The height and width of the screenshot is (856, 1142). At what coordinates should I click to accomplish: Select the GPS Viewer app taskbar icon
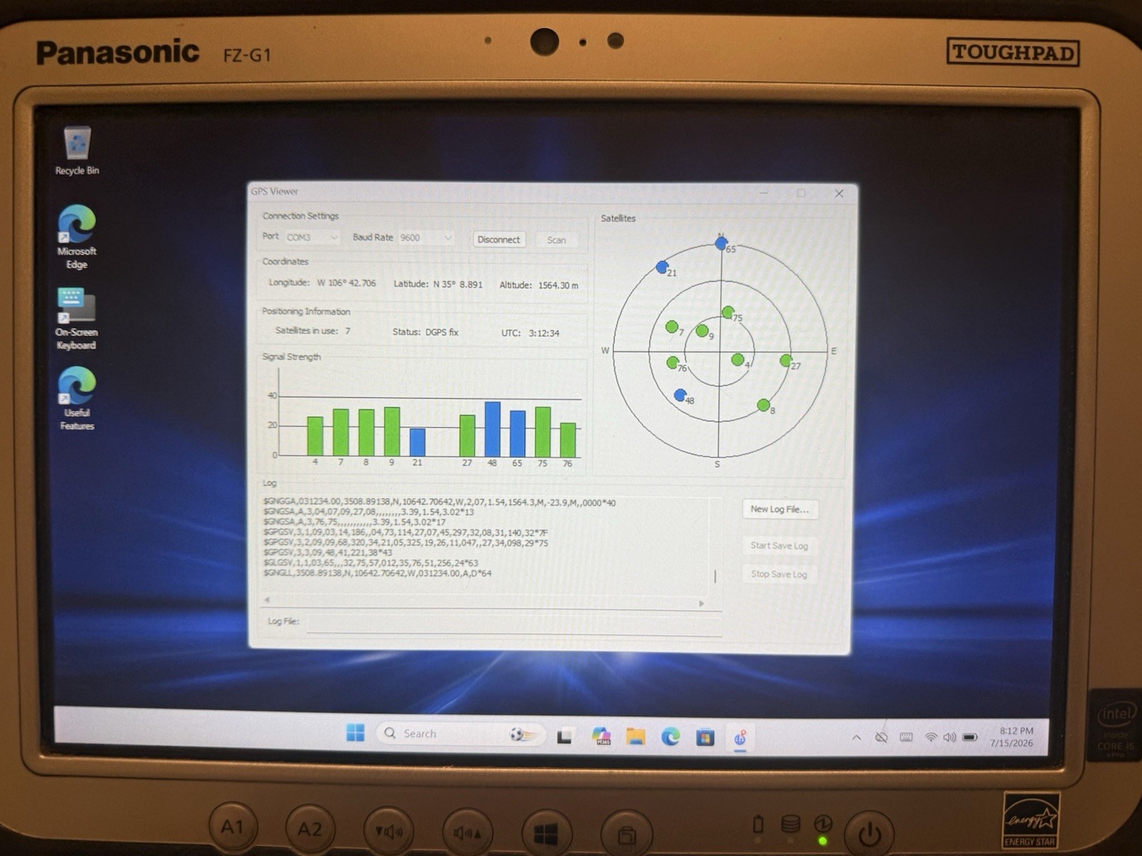740,737
